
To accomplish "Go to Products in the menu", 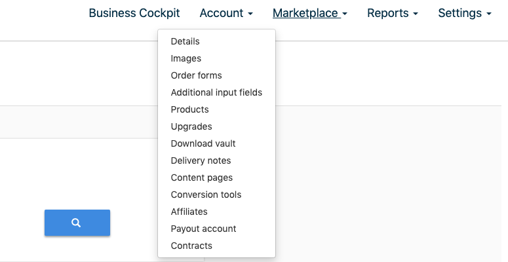I will pyautogui.click(x=189, y=109).
